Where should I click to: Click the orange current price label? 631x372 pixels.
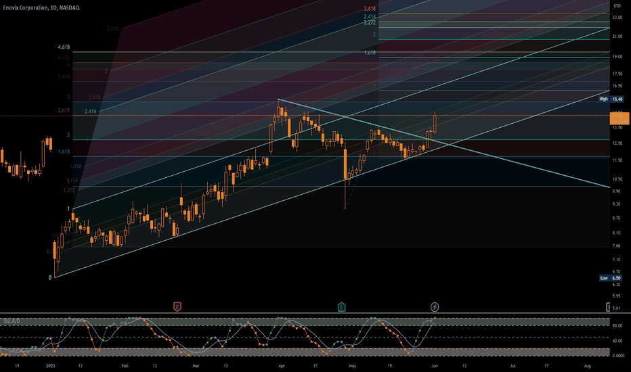(619, 118)
